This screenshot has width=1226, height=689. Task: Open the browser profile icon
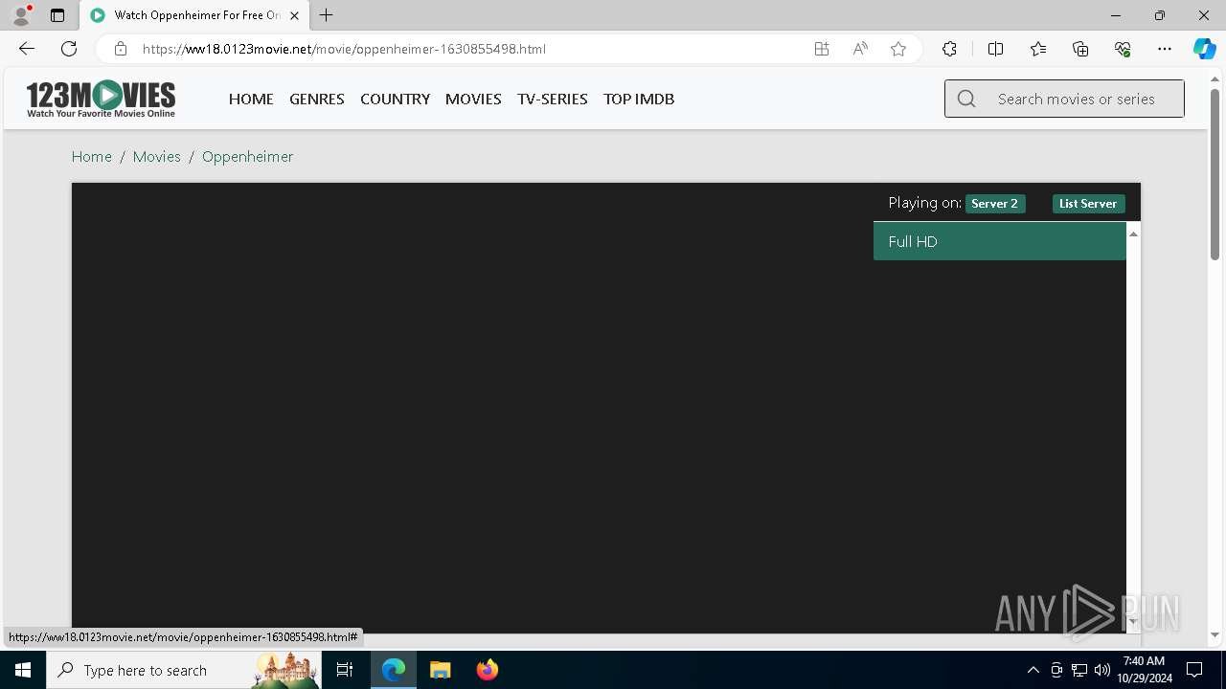[x=21, y=15]
